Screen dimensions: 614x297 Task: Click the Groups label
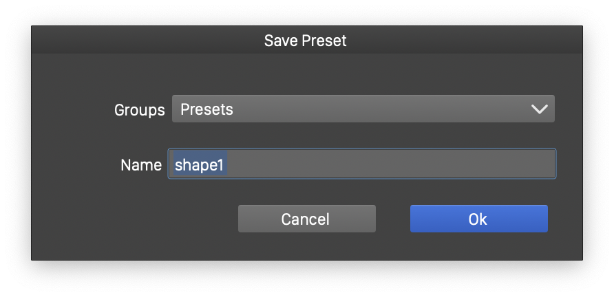pos(139,110)
